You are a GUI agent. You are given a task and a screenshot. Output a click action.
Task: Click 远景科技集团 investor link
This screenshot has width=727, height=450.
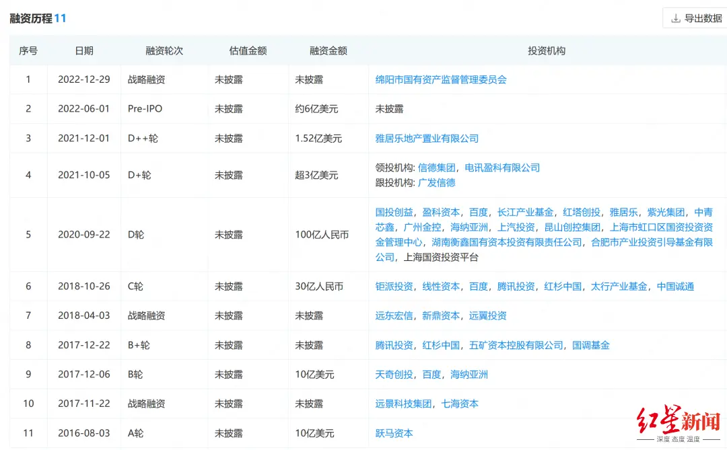point(403,404)
